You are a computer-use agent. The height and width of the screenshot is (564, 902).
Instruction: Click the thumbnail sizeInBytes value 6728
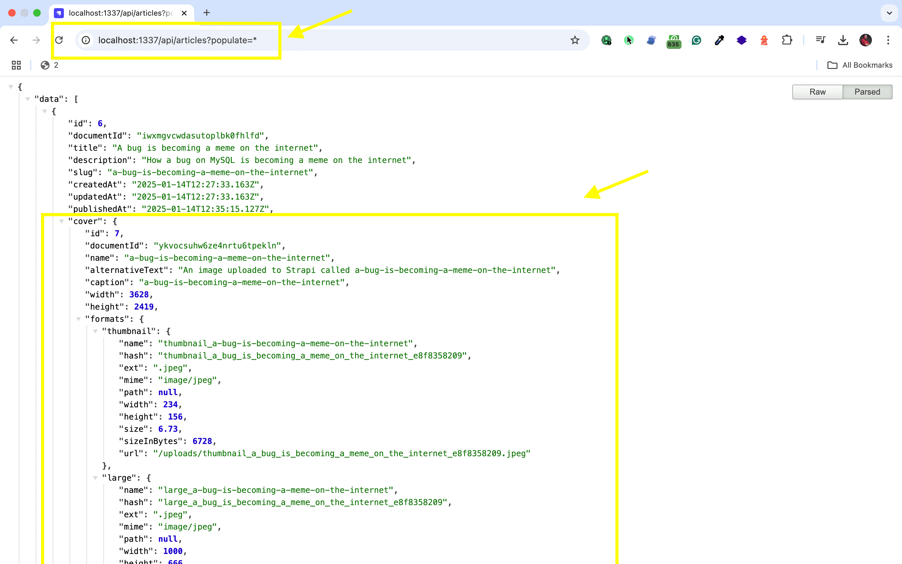[x=202, y=441]
